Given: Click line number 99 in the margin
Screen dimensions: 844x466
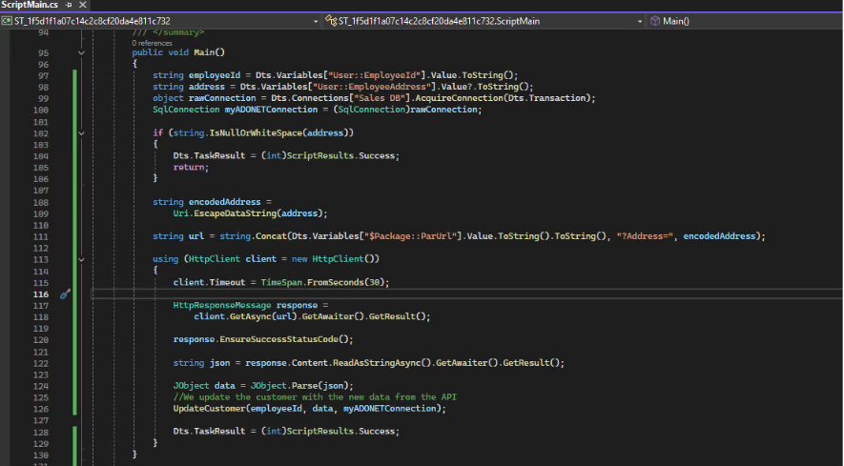Looking at the screenshot, I should coord(44,98).
